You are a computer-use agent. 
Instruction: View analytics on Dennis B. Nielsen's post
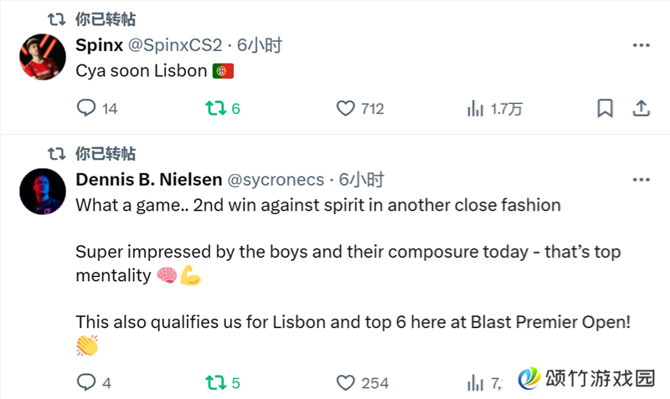[x=485, y=382]
